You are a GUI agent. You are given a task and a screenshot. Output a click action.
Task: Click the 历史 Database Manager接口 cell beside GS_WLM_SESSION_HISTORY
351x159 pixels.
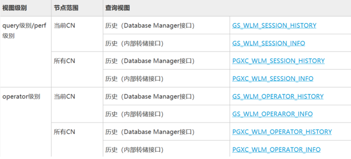pos(150,26)
